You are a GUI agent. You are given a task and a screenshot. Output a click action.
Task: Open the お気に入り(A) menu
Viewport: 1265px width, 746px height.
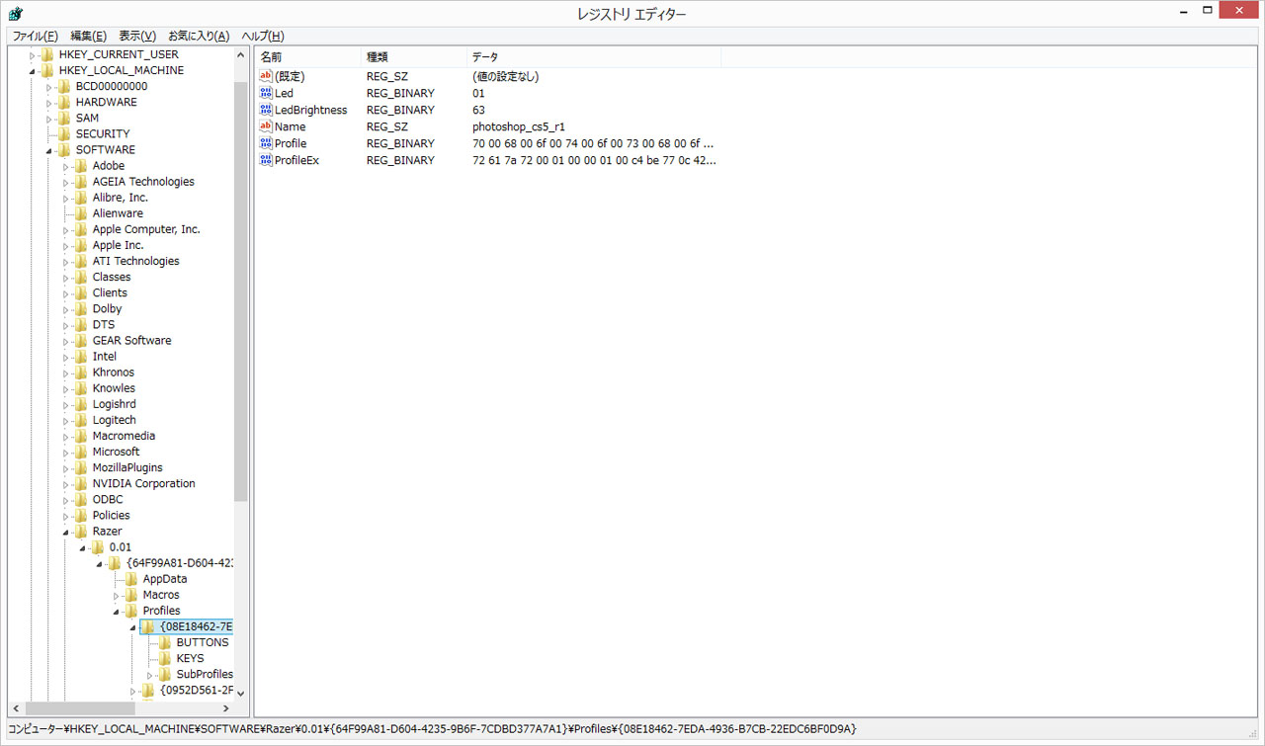pos(199,36)
